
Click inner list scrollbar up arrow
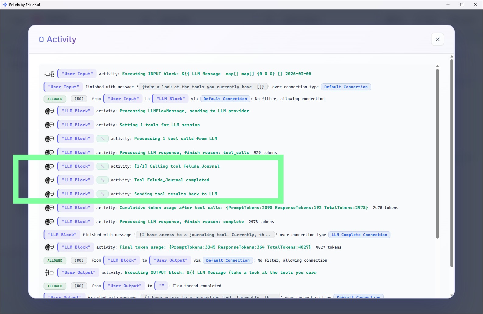pos(437,66)
